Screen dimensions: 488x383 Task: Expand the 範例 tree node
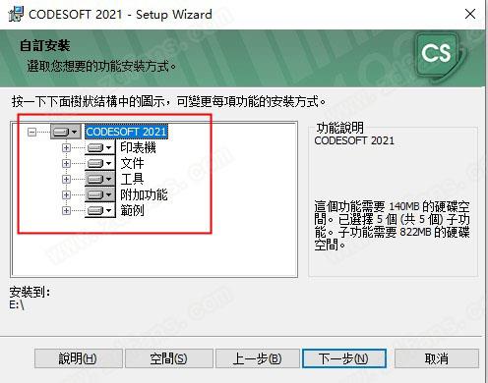tap(66, 210)
